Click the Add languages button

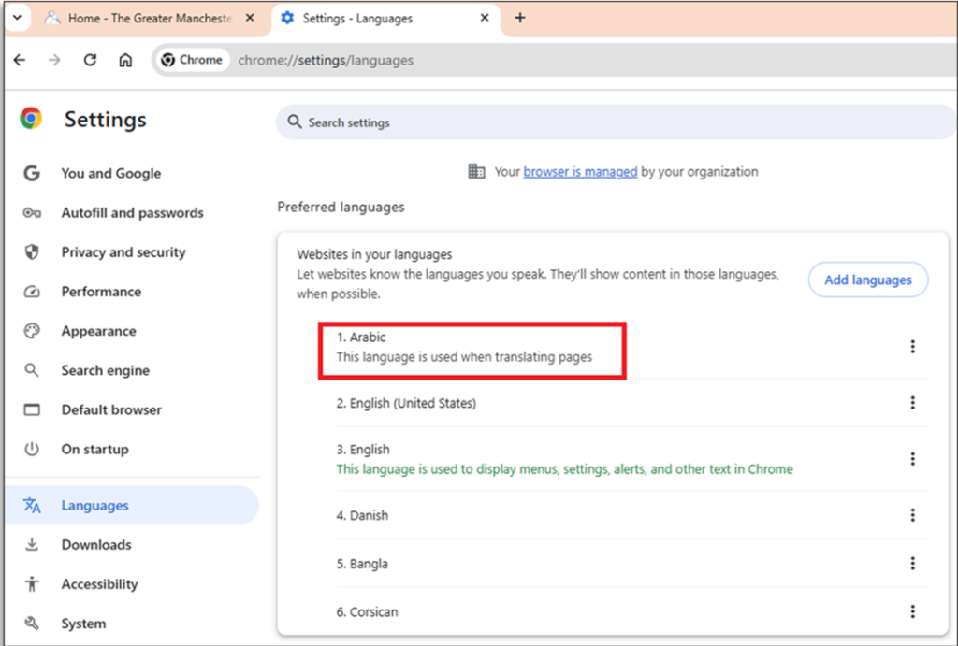tap(867, 280)
